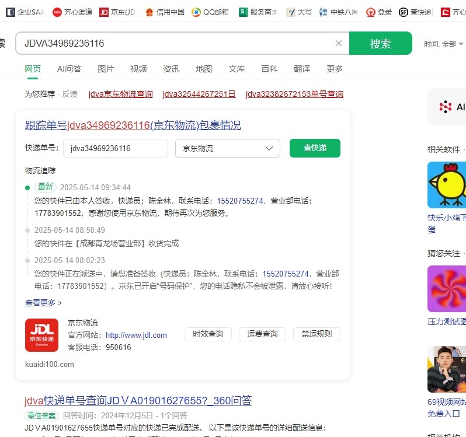Open result 跟踪单号jdva34969236116 包裹情况
Screen dimensions: 466x437
(133, 125)
